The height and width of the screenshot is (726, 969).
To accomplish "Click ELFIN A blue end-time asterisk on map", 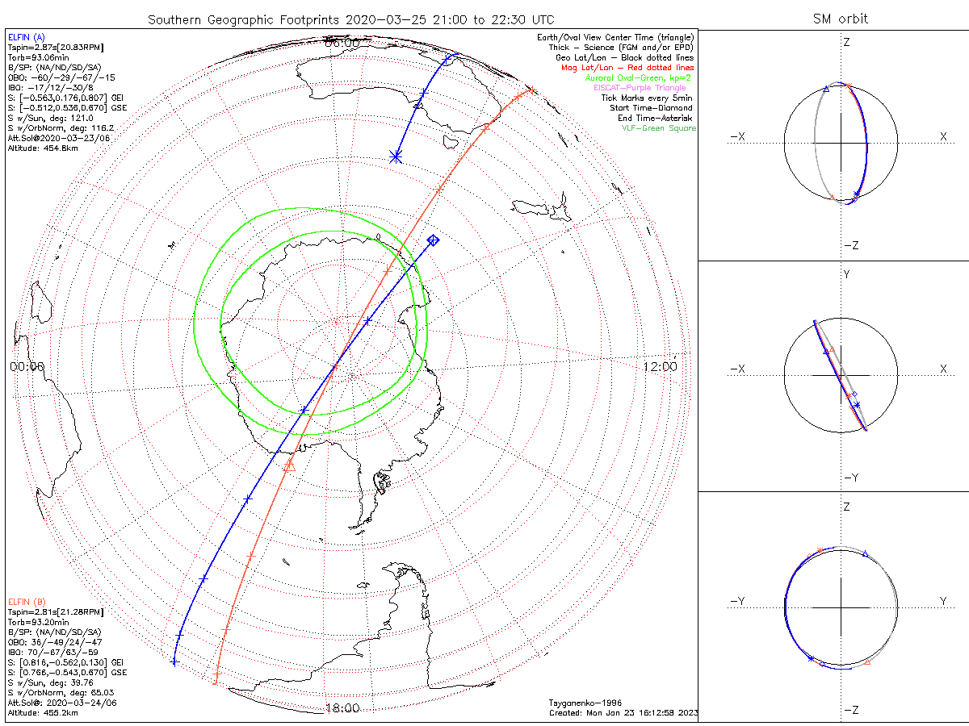I will pos(396,156).
